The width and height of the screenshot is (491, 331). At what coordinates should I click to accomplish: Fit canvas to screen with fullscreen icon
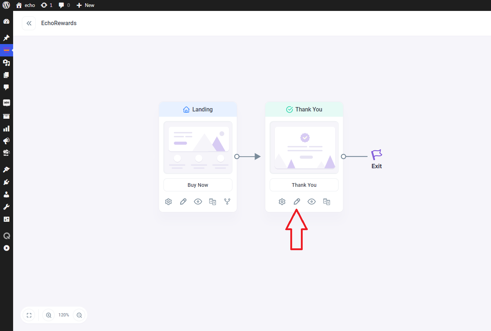(29, 315)
